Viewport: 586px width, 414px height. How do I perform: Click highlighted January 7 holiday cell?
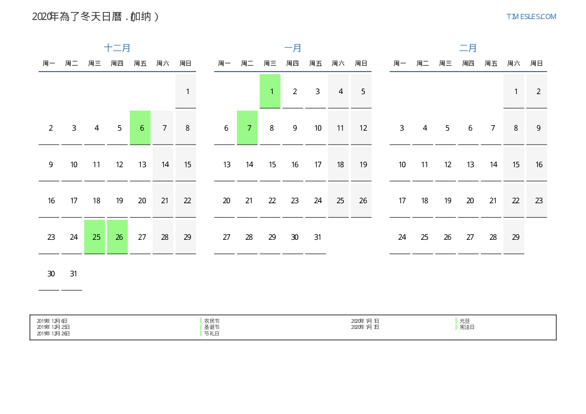click(x=247, y=128)
